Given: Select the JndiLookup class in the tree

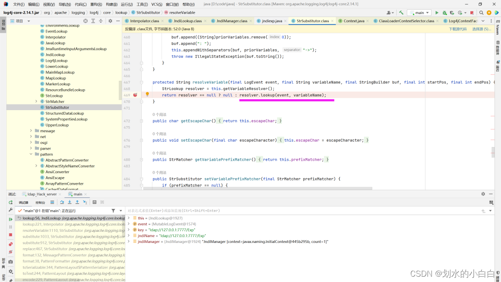Looking at the screenshot, I should pyautogui.click(x=55, y=55).
